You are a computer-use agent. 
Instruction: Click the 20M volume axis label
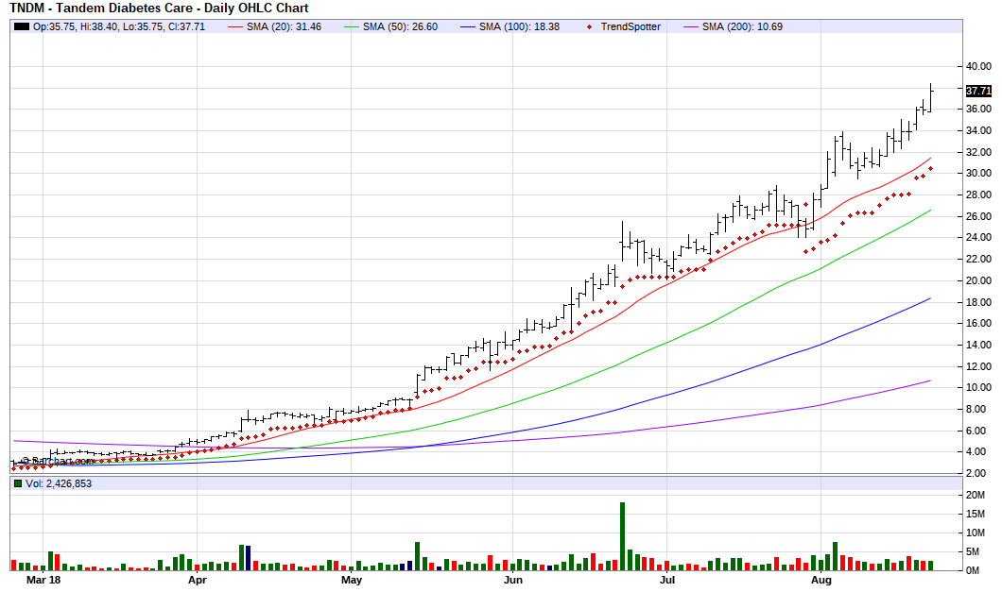coord(976,495)
